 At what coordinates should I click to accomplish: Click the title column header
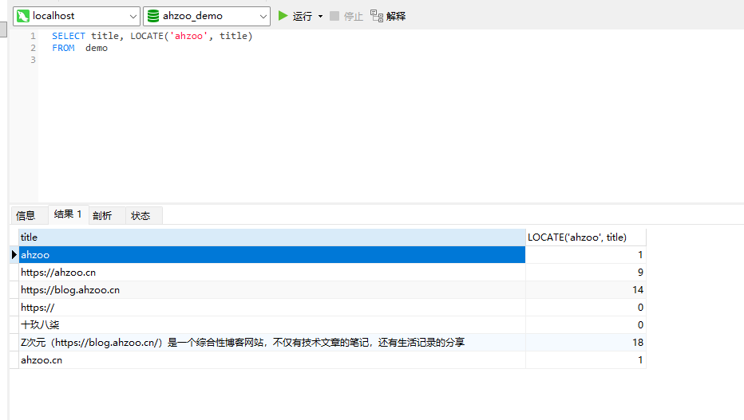click(271, 237)
